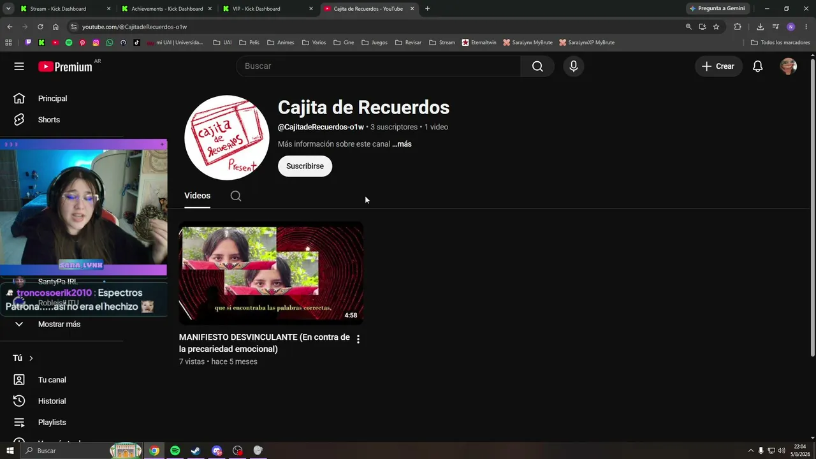
Task: Open the Juegos bookmarks folder
Action: click(x=374, y=43)
